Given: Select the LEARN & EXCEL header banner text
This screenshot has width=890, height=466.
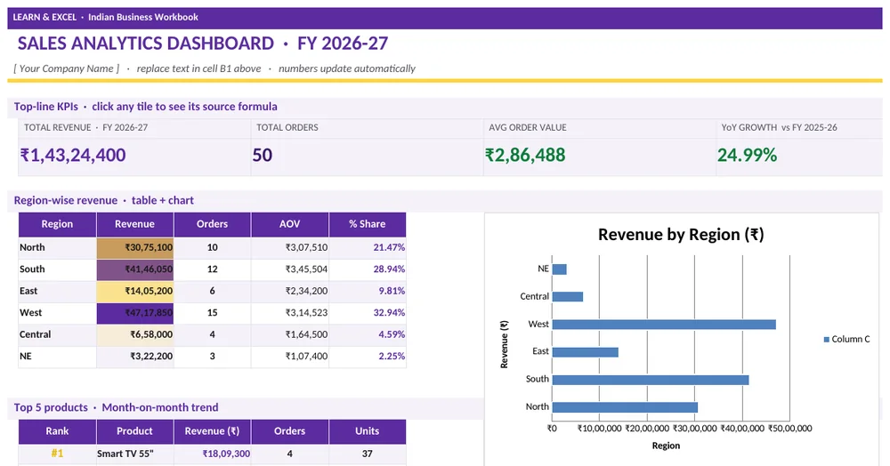Looking at the screenshot, I should point(106,17).
